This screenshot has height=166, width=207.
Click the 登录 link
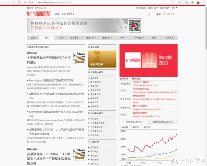(64, 14)
